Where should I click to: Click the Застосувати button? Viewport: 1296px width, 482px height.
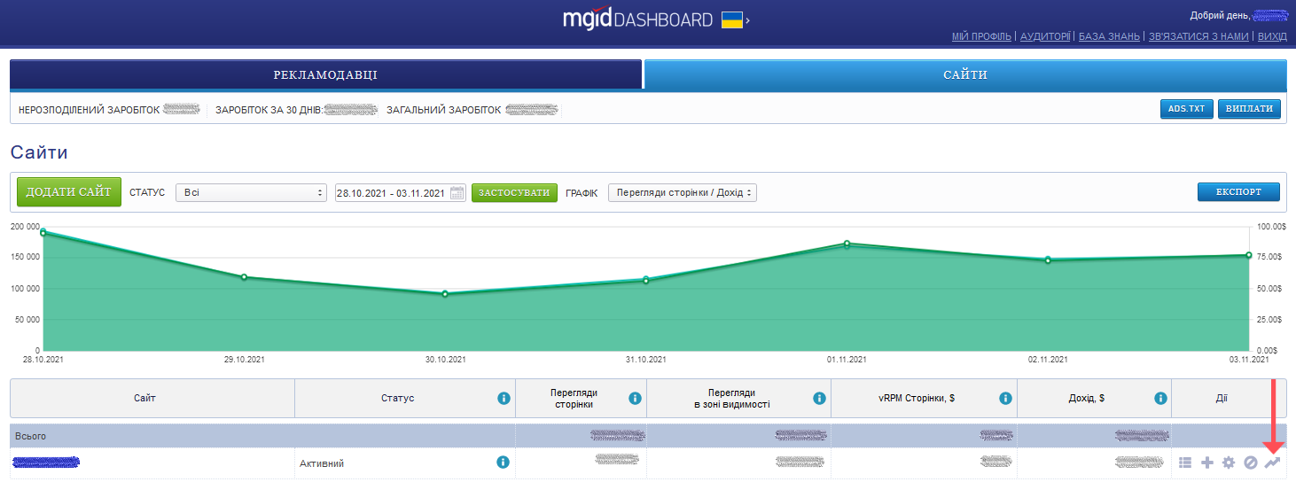tap(514, 193)
